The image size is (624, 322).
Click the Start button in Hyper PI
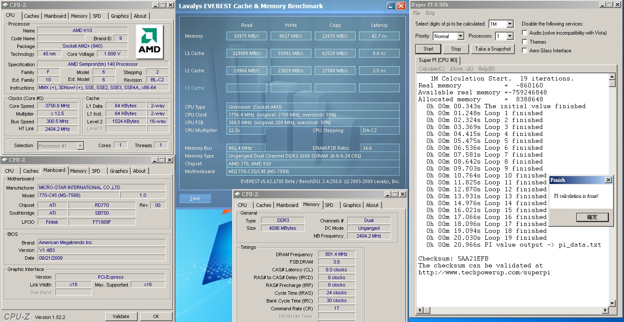429,49
